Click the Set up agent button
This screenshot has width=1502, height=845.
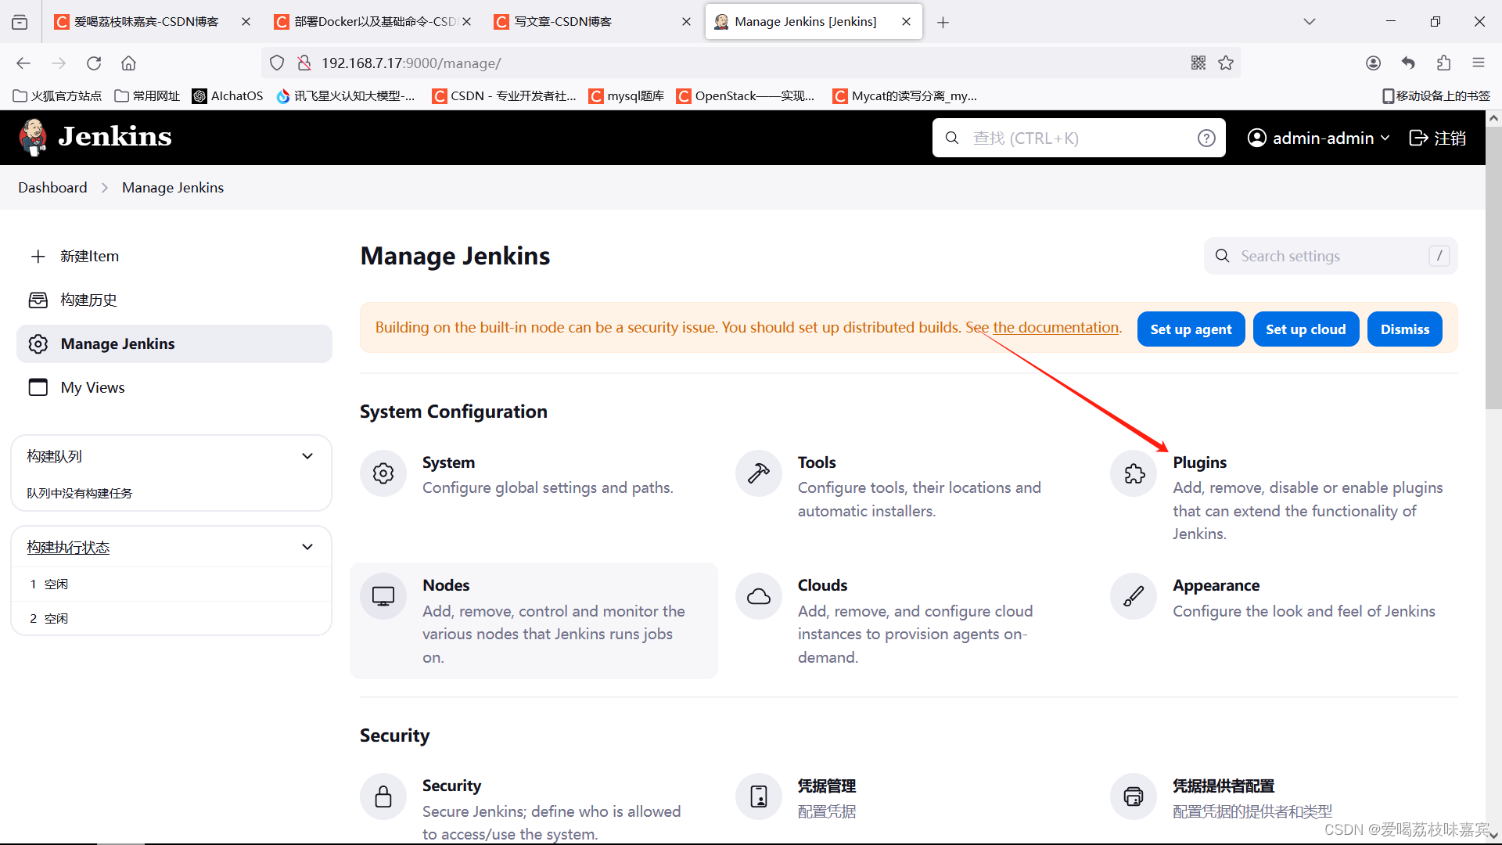pos(1191,329)
